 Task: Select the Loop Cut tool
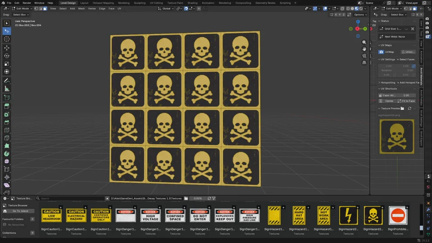[7, 130]
